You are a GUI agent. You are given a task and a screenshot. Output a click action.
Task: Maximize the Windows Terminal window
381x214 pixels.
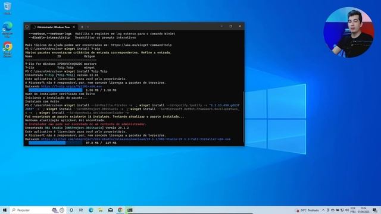click(x=230, y=26)
